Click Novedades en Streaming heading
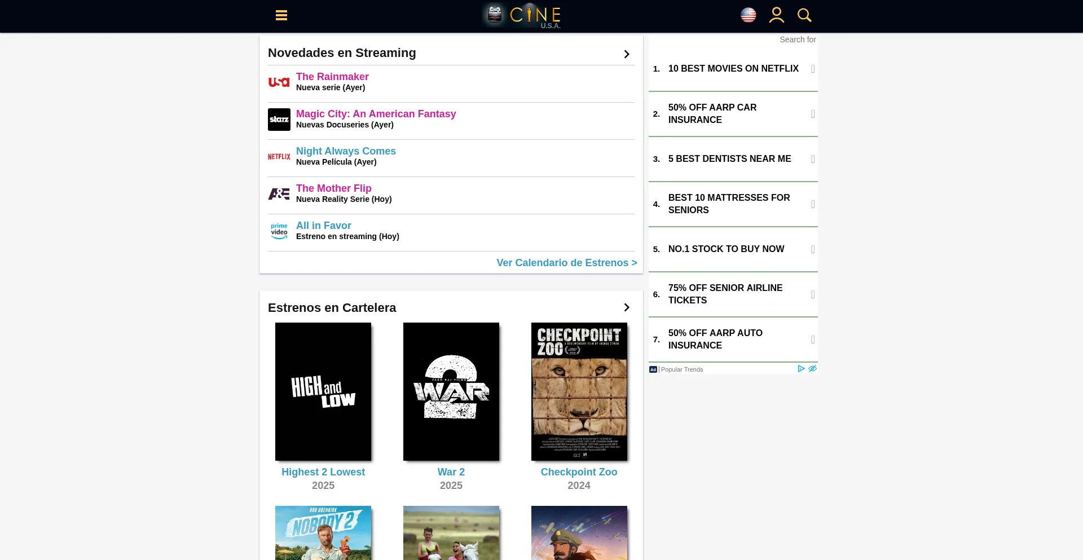Viewport: 1083px width, 560px height. 342,53
